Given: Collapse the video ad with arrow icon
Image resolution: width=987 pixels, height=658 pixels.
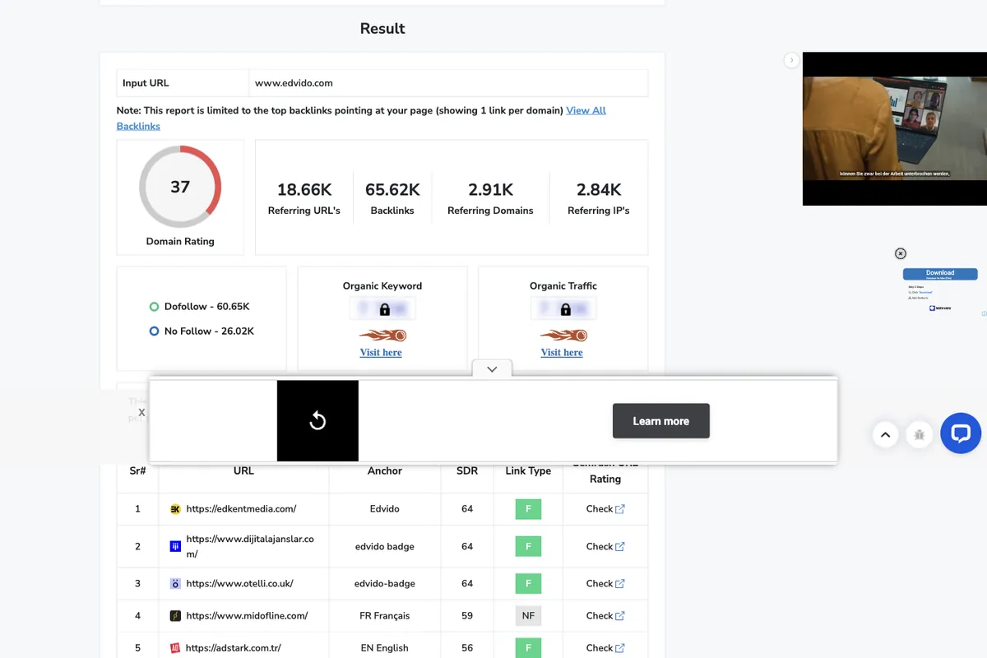Looking at the screenshot, I should pyautogui.click(x=791, y=60).
